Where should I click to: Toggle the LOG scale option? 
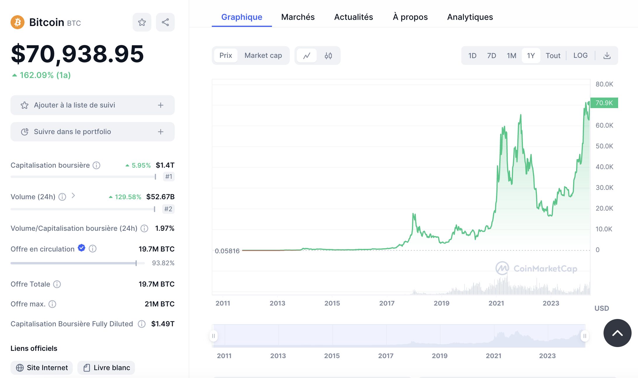580,56
